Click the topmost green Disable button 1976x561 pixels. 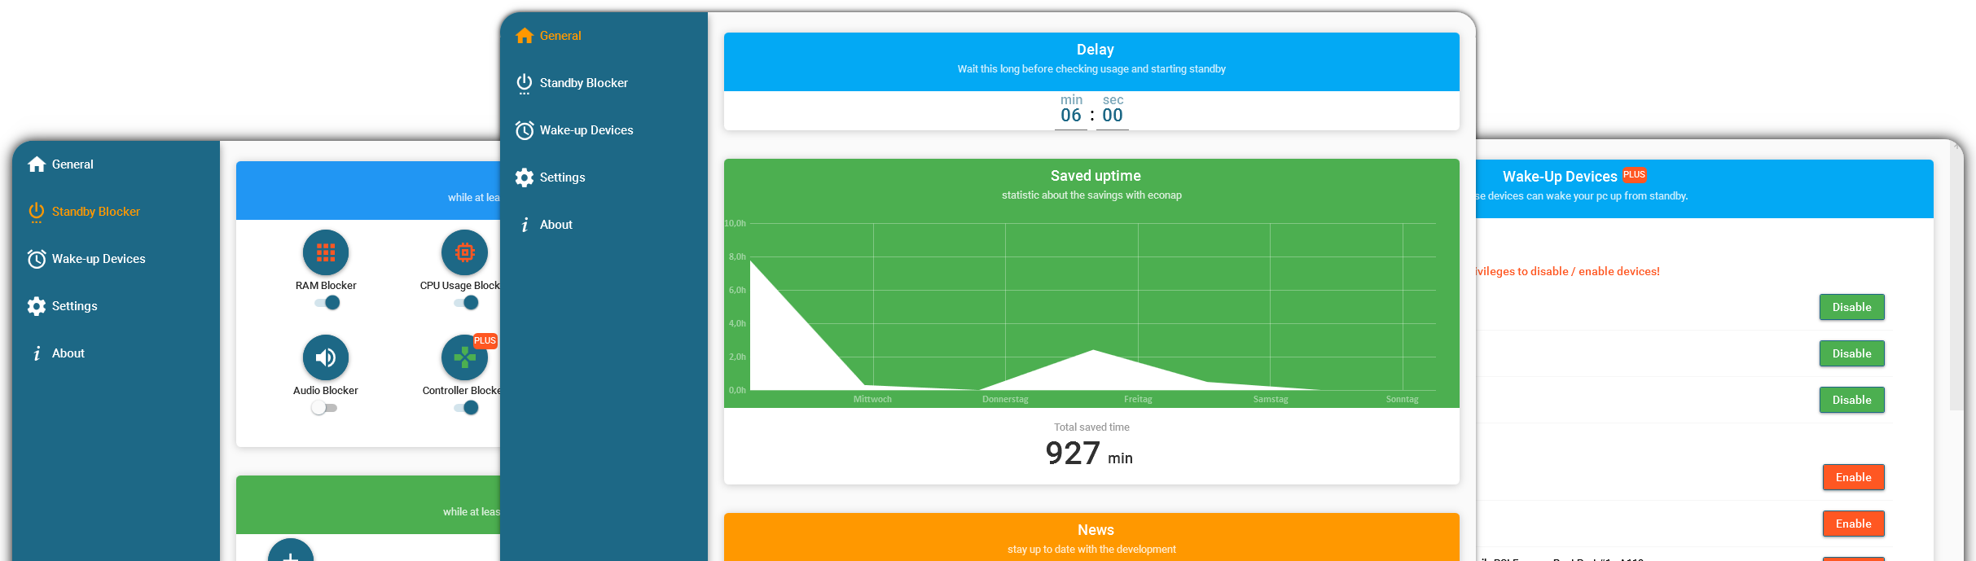[x=1851, y=307]
